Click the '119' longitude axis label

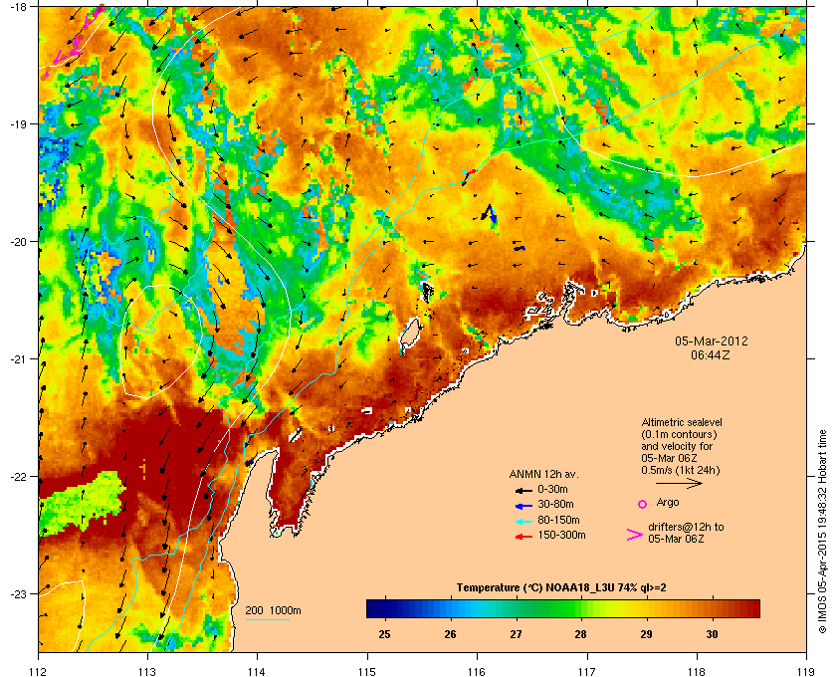[x=806, y=672]
